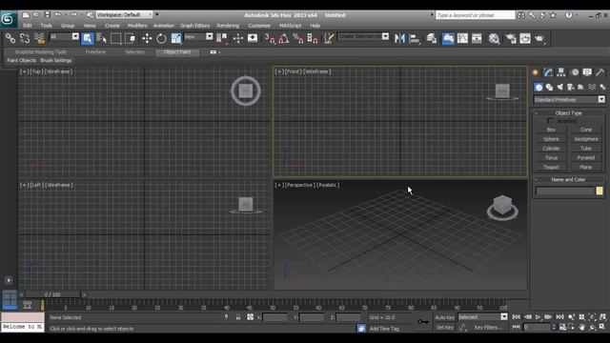Screen dimensions: 610x343
Task: Click the Select and Link tool
Action: [10, 38]
